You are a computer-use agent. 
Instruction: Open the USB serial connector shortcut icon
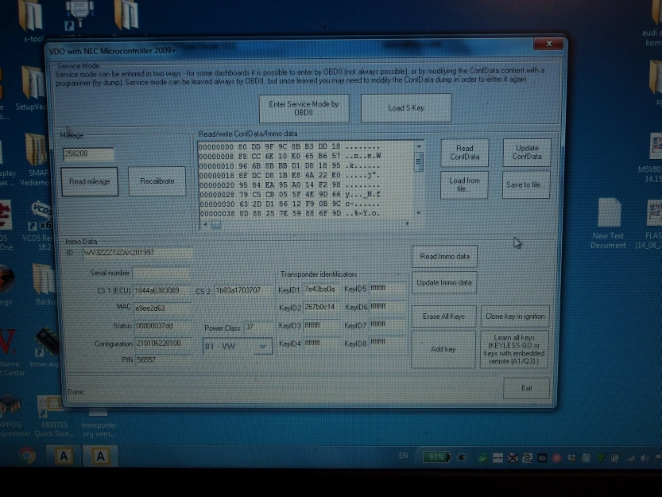tap(79, 16)
